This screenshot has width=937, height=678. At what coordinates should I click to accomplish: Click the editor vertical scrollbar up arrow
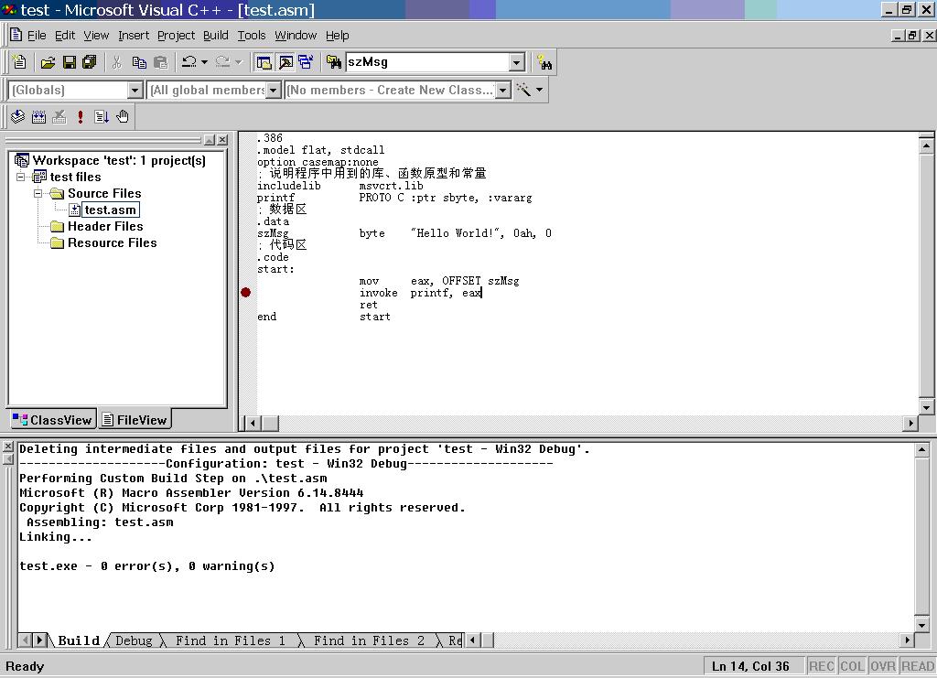pyautogui.click(x=926, y=145)
